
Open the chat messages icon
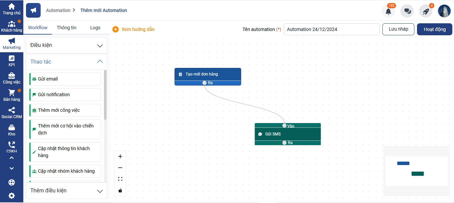(x=407, y=11)
